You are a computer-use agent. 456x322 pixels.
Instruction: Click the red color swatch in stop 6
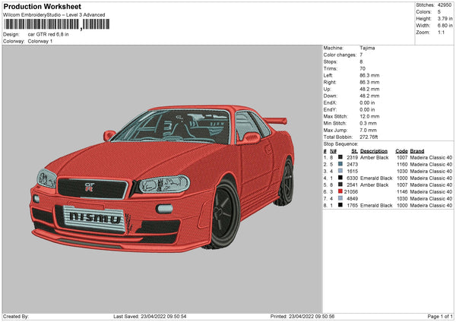(x=340, y=192)
